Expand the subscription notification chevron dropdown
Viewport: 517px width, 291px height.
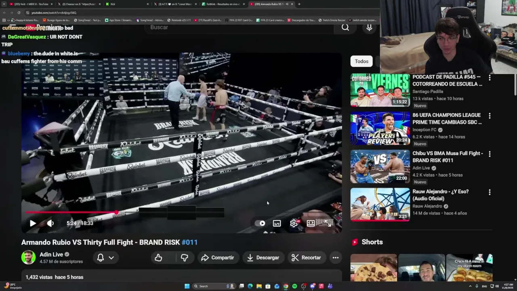click(x=111, y=257)
